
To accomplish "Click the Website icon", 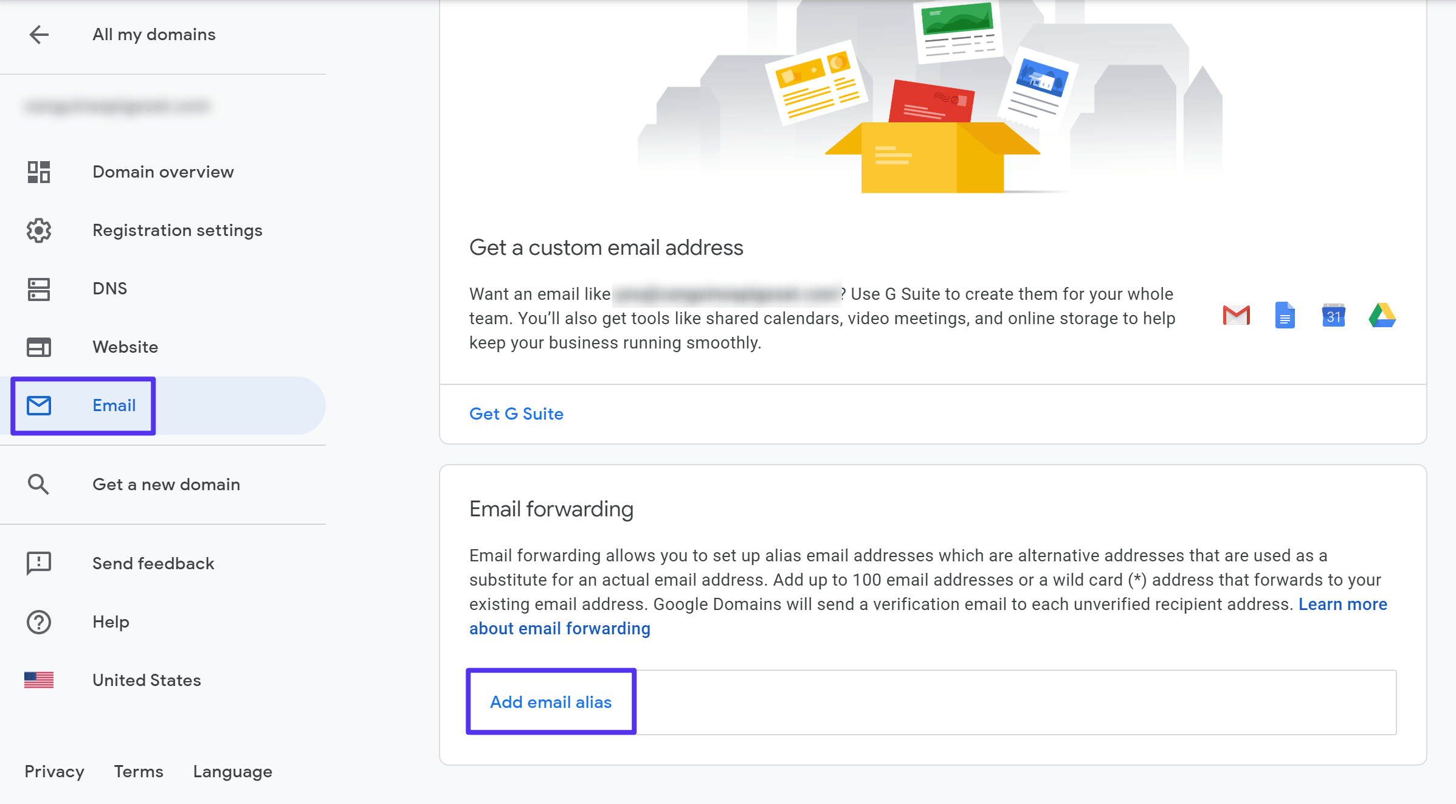I will click(x=38, y=347).
